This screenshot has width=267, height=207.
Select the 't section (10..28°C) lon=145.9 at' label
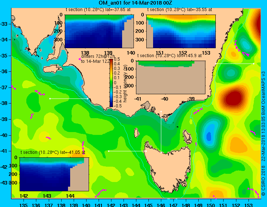tap(169, 56)
